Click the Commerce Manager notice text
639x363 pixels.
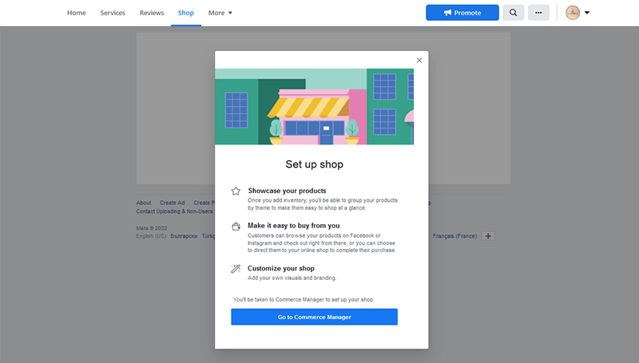[304, 299]
